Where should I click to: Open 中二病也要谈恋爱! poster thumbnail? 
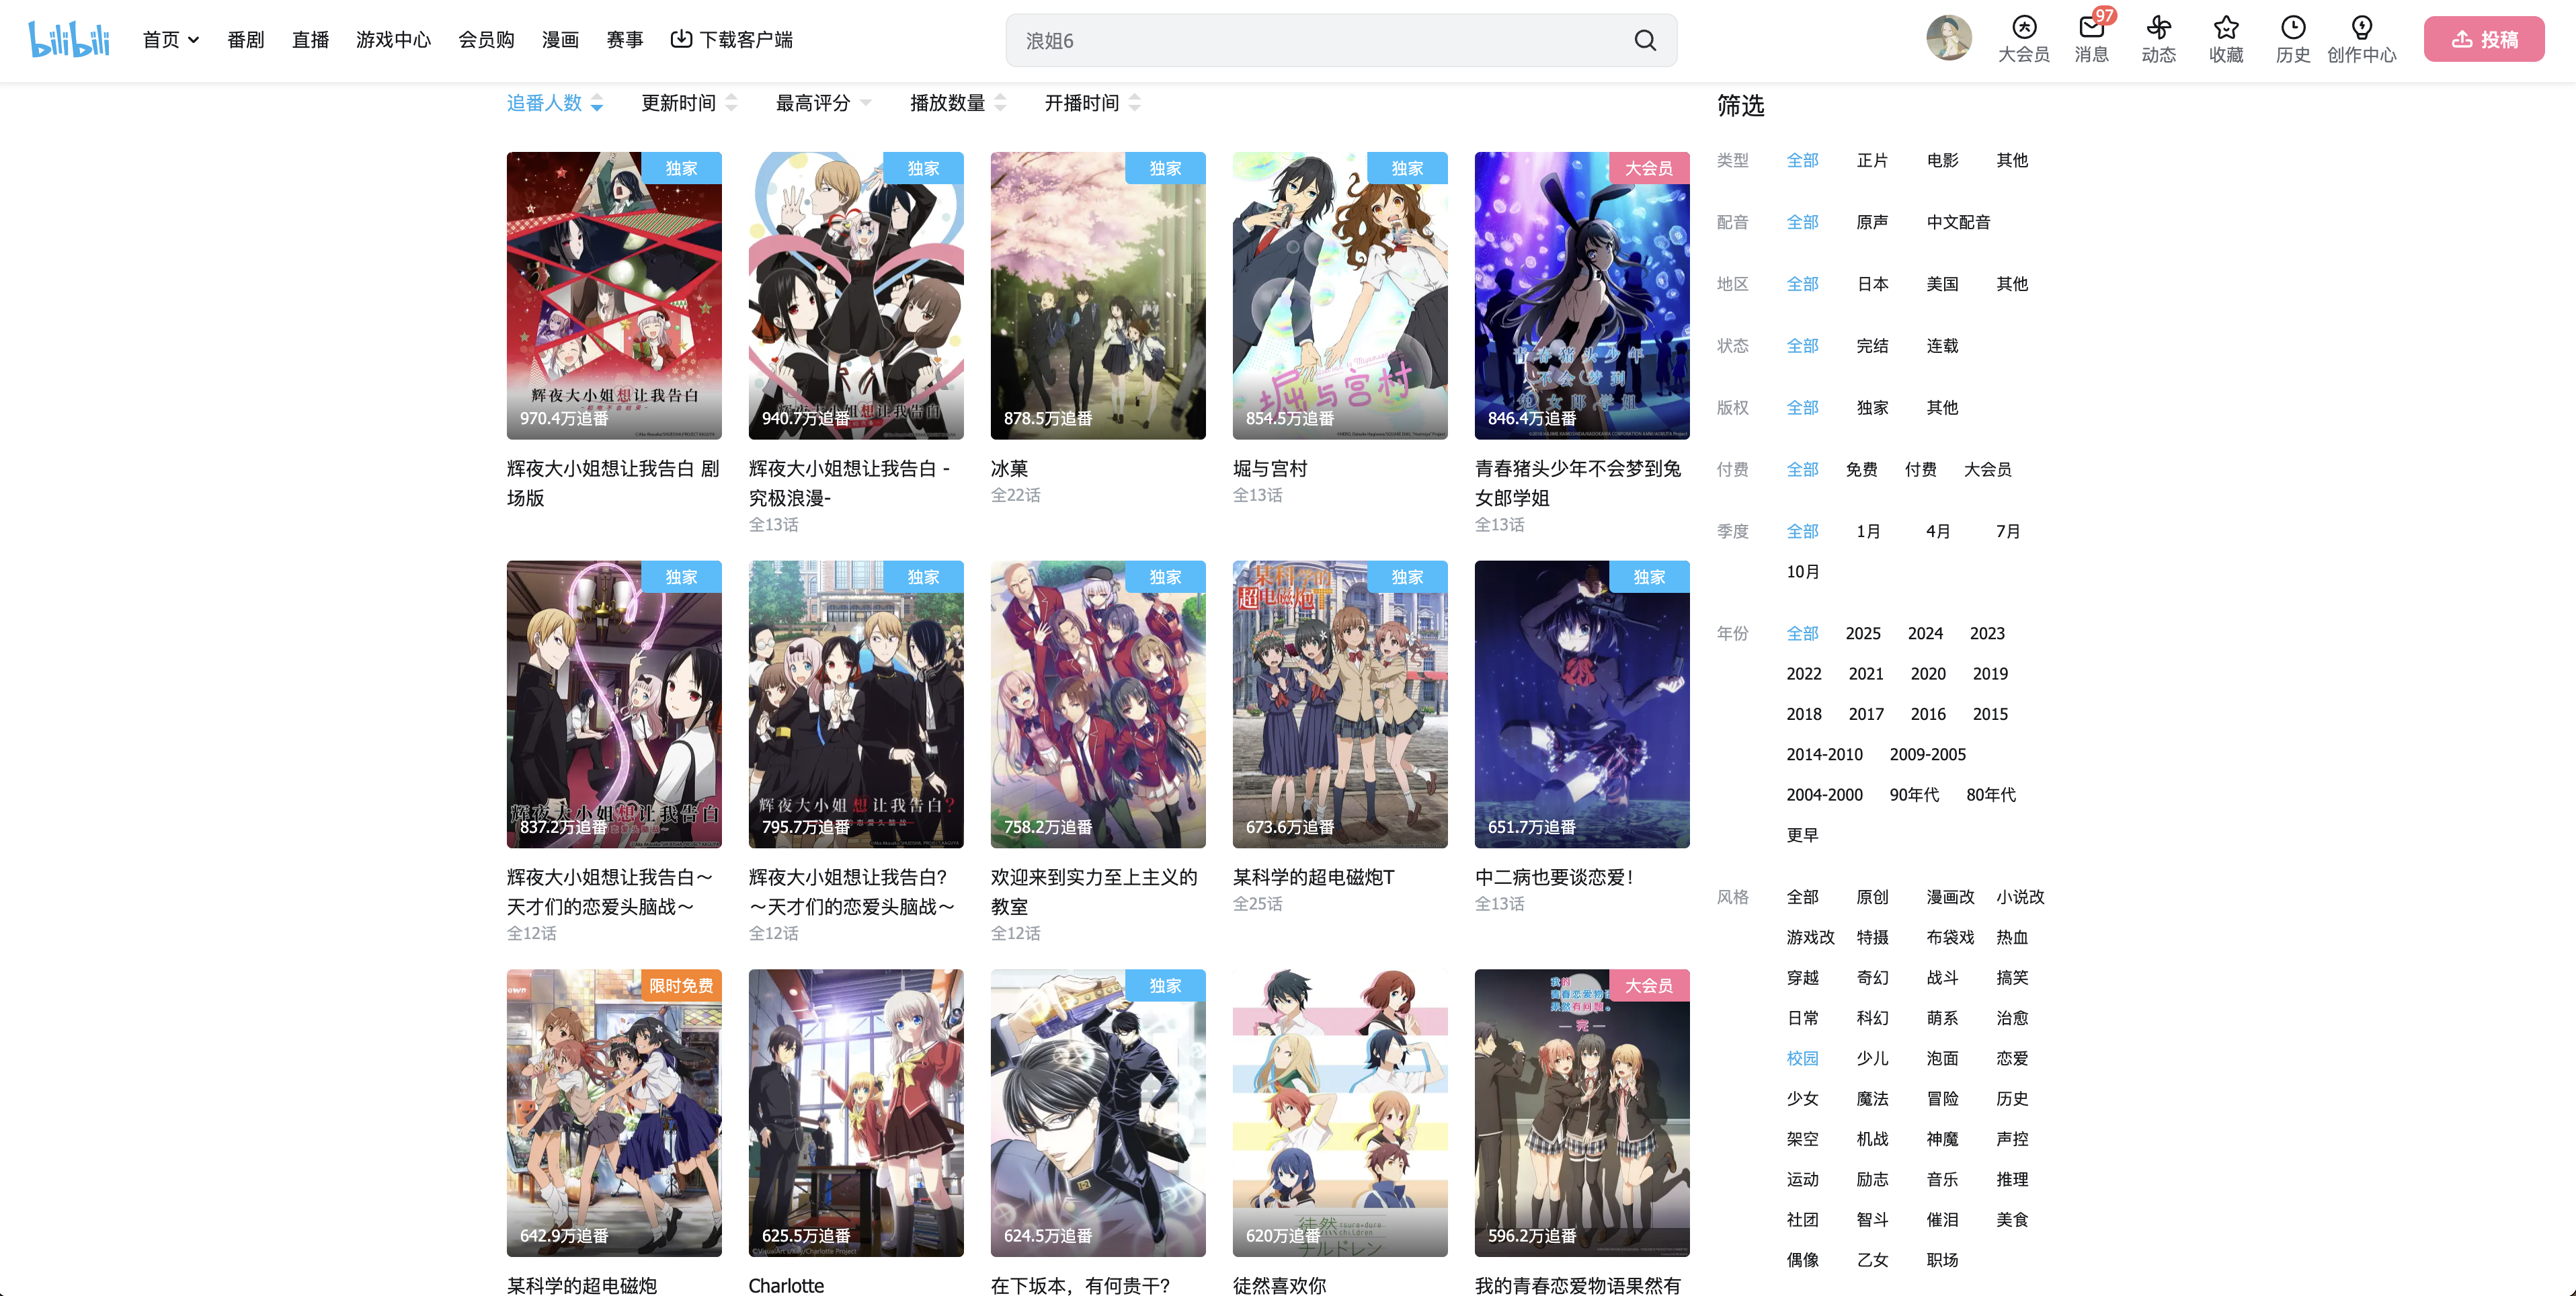1582,704
